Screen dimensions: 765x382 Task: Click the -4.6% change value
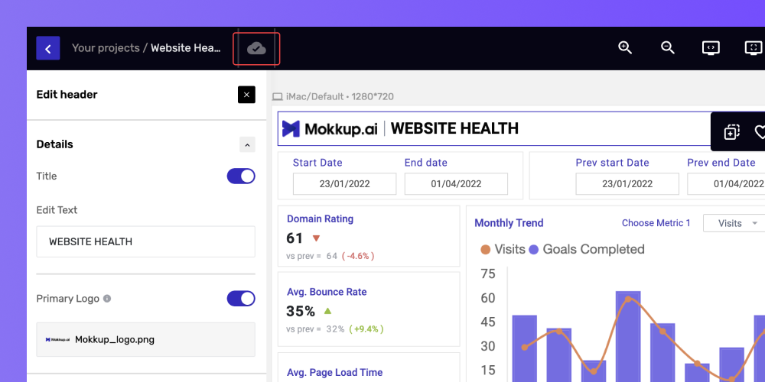357,256
